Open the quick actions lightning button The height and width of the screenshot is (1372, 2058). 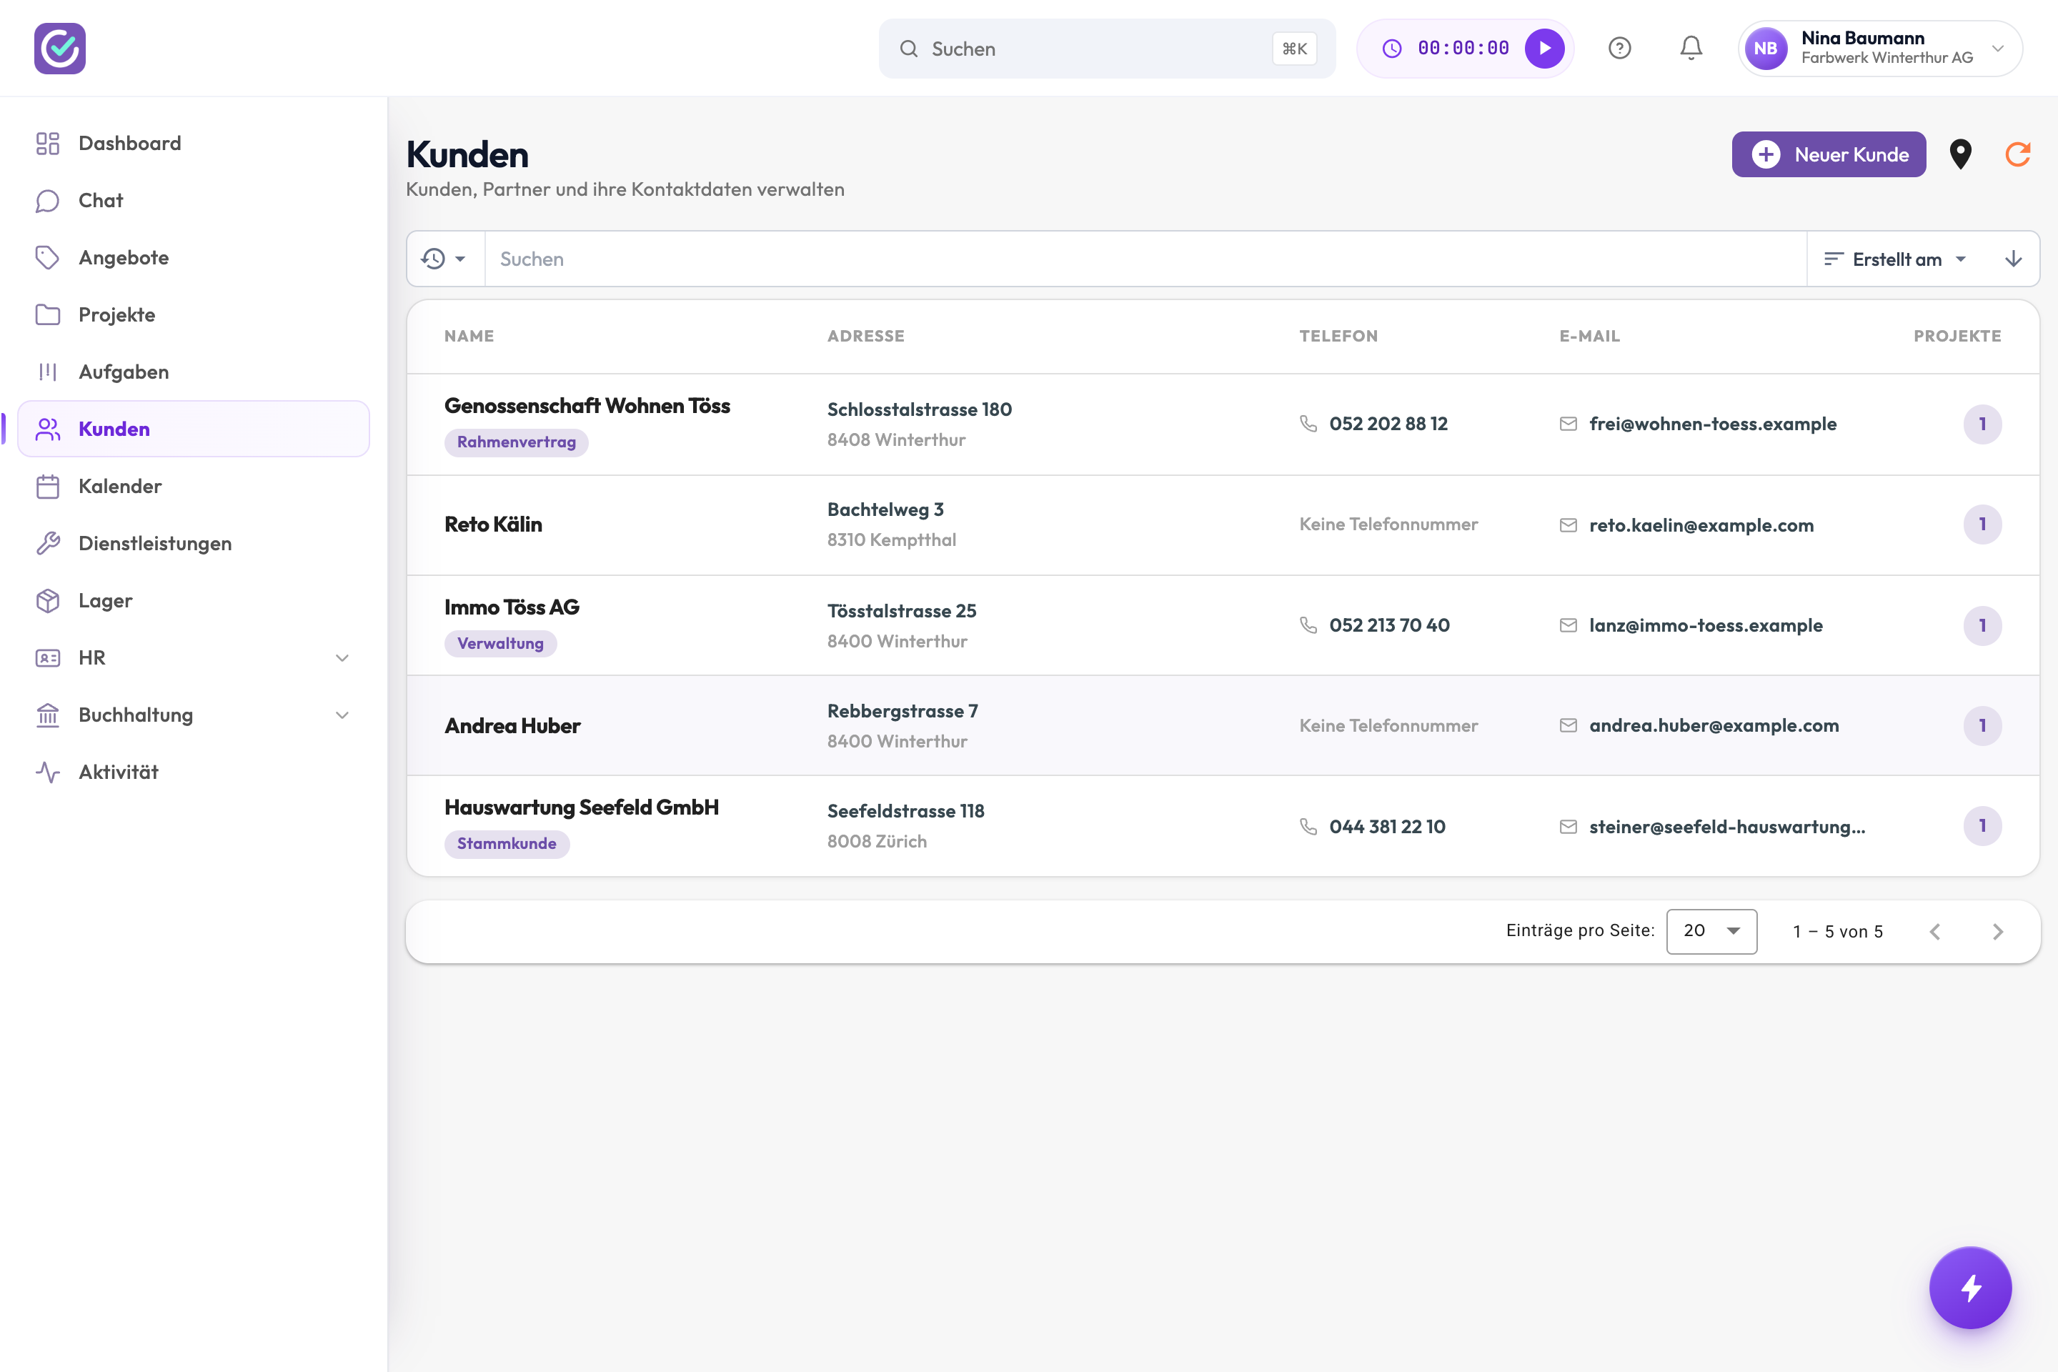coord(1971,1287)
